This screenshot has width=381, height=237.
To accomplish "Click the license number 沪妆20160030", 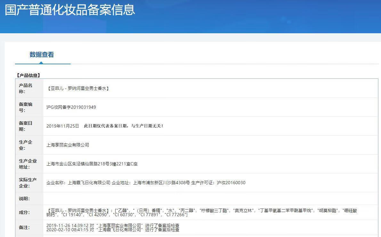I will 231,183.
